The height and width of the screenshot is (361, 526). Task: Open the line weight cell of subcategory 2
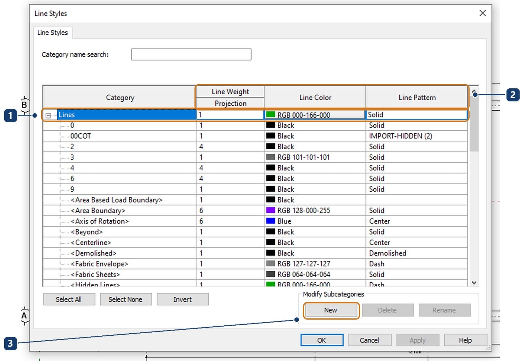(x=230, y=147)
